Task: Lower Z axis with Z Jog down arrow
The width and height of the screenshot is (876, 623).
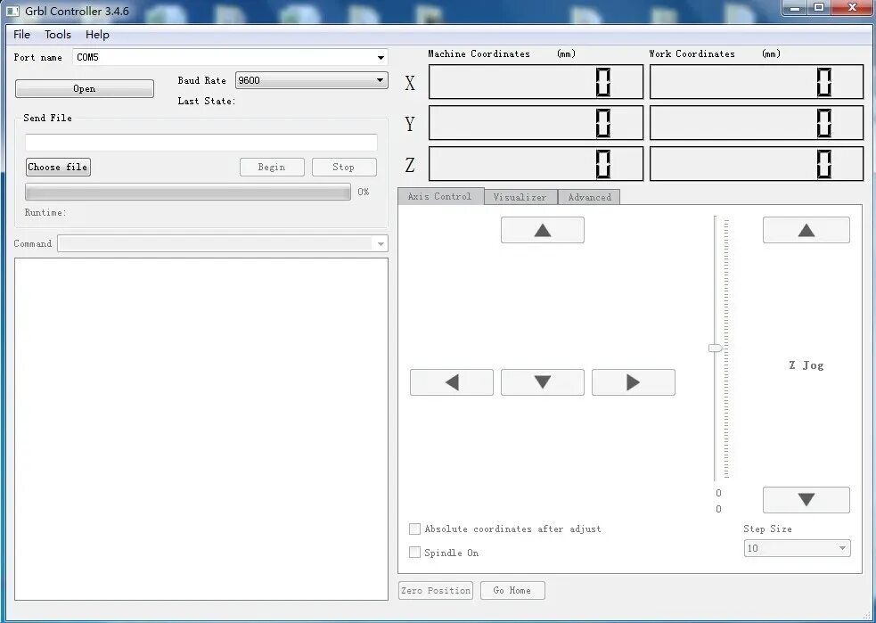Action: 806,499
